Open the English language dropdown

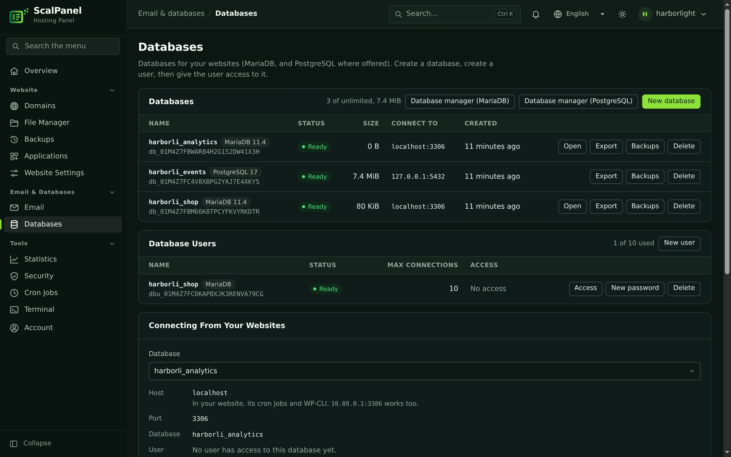coord(579,14)
